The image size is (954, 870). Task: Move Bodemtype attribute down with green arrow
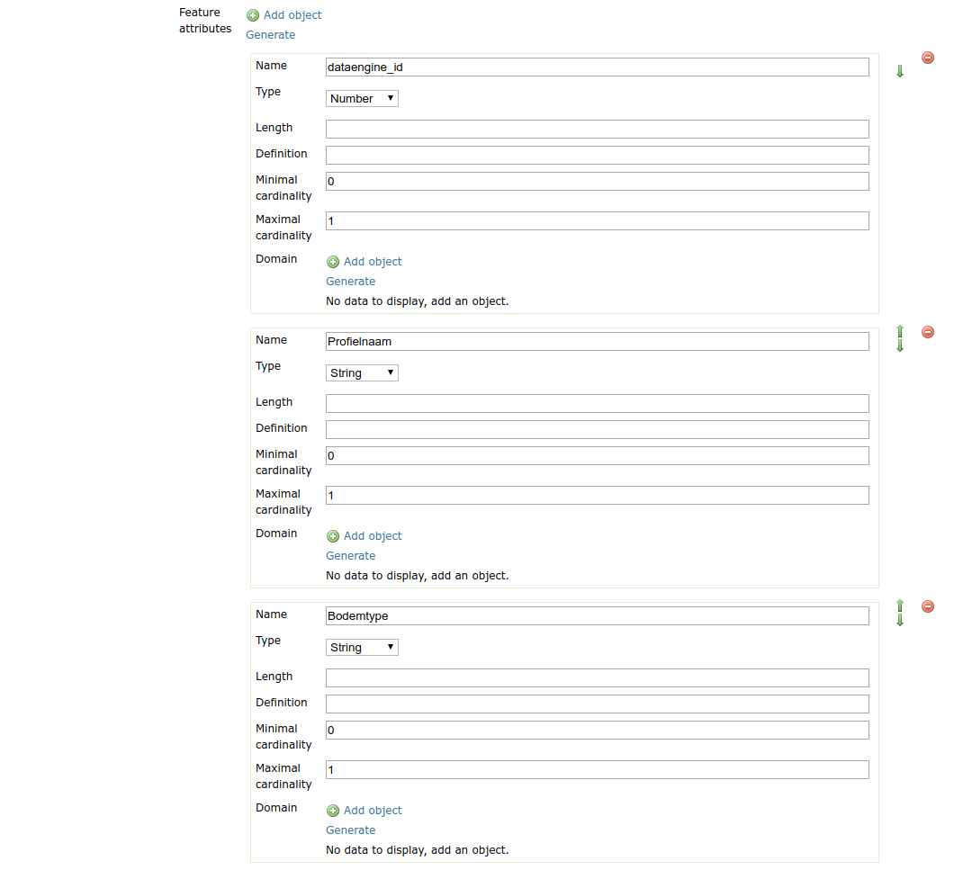pos(900,621)
